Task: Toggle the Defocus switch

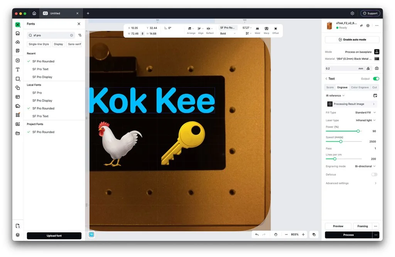Action: point(374,174)
